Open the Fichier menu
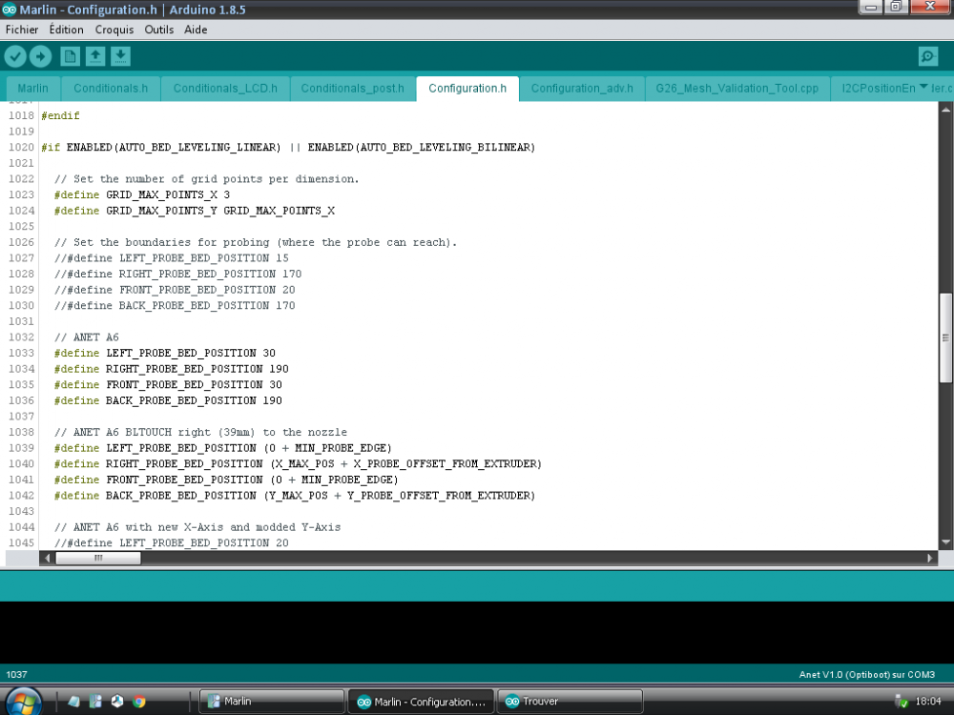The width and height of the screenshot is (954, 715). tap(22, 30)
